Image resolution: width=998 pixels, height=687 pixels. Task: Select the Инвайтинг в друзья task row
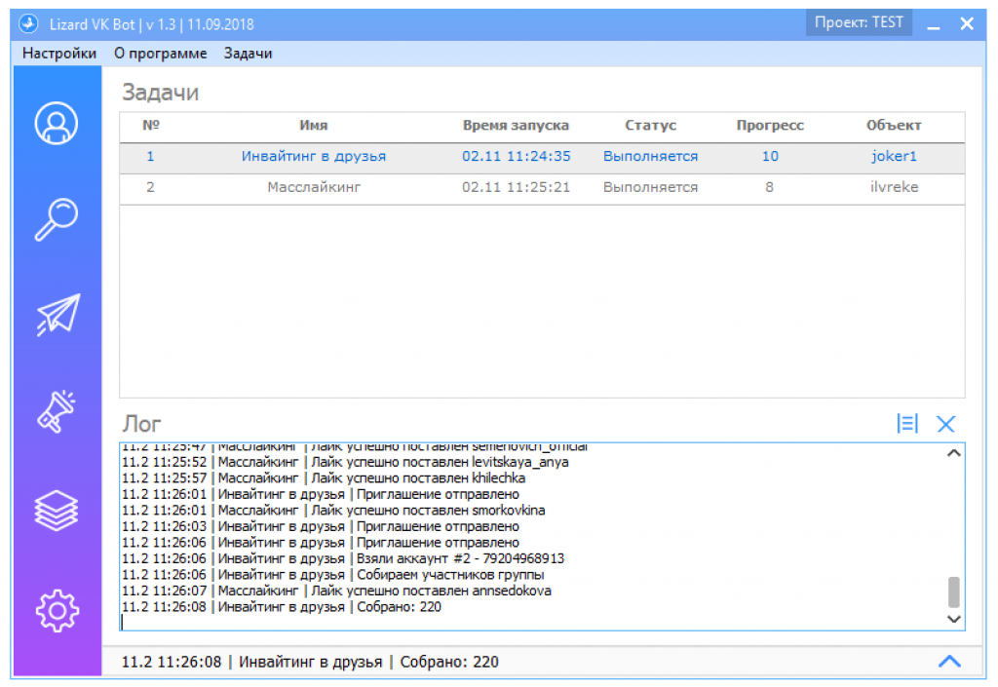pyautogui.click(x=542, y=157)
